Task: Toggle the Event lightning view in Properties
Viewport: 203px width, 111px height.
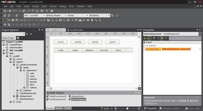Action: click(162, 38)
